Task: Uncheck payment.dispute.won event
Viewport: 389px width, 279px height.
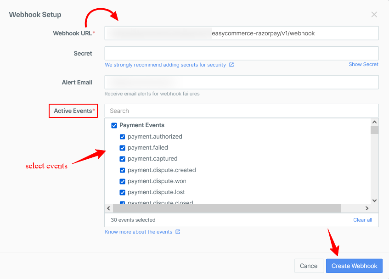Action: (x=122, y=181)
